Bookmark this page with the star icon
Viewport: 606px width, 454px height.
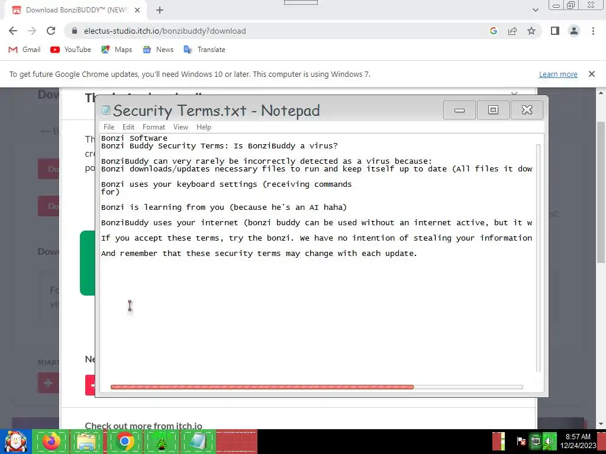[x=531, y=31]
